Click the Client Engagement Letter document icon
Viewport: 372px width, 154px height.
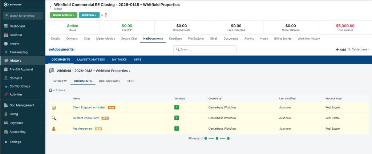tap(54, 108)
